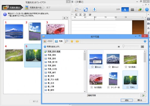
Task: Select the shapes drawing mode button
Action: coord(140,10)
